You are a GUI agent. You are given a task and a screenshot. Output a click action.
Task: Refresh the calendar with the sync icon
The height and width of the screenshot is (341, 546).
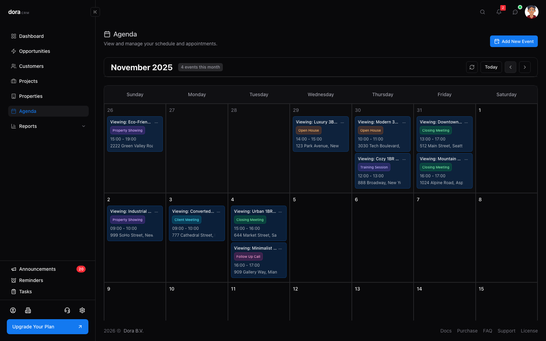472,67
